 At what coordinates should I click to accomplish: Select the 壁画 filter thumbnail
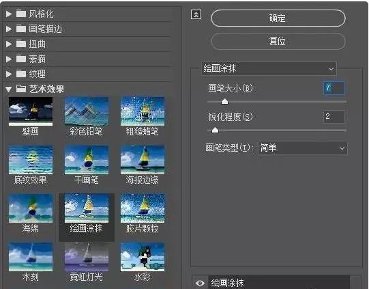click(x=31, y=111)
